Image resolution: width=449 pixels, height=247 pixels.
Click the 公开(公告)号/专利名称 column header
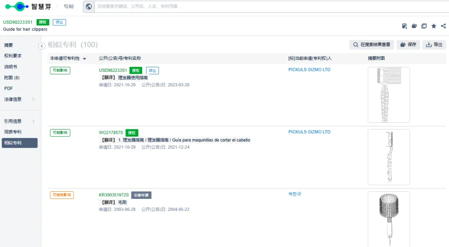point(120,58)
